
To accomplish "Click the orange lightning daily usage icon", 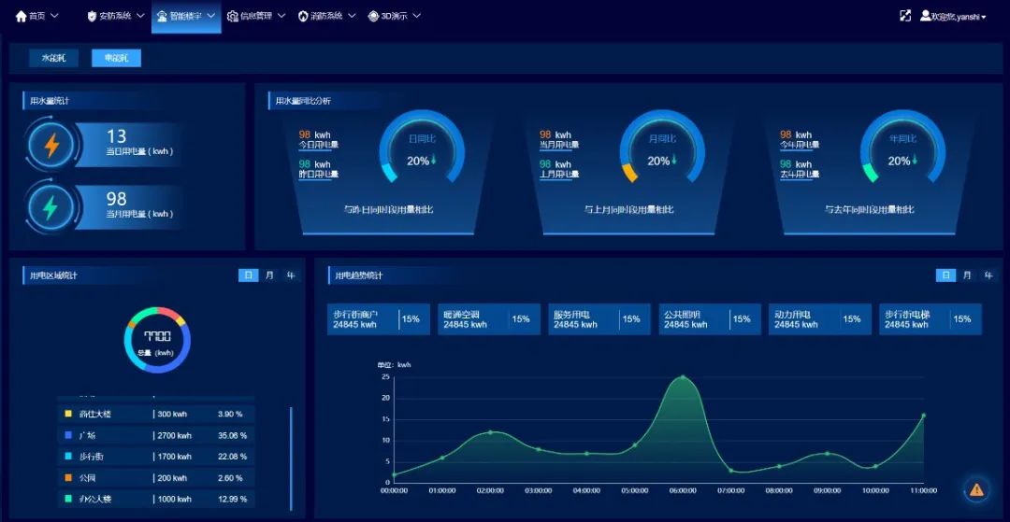I will pos(50,146).
